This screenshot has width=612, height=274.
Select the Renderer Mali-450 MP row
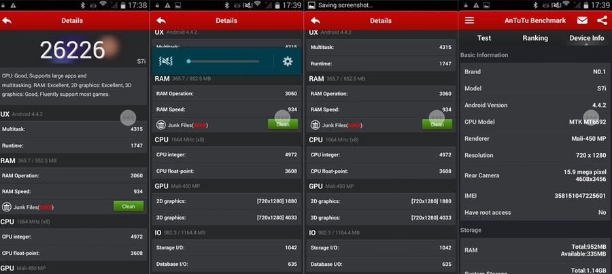[x=535, y=139]
